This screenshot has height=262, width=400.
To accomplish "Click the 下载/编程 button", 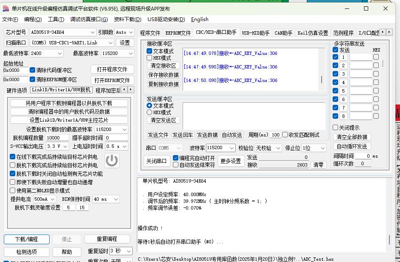I will pyautogui.click(x=26, y=239).
